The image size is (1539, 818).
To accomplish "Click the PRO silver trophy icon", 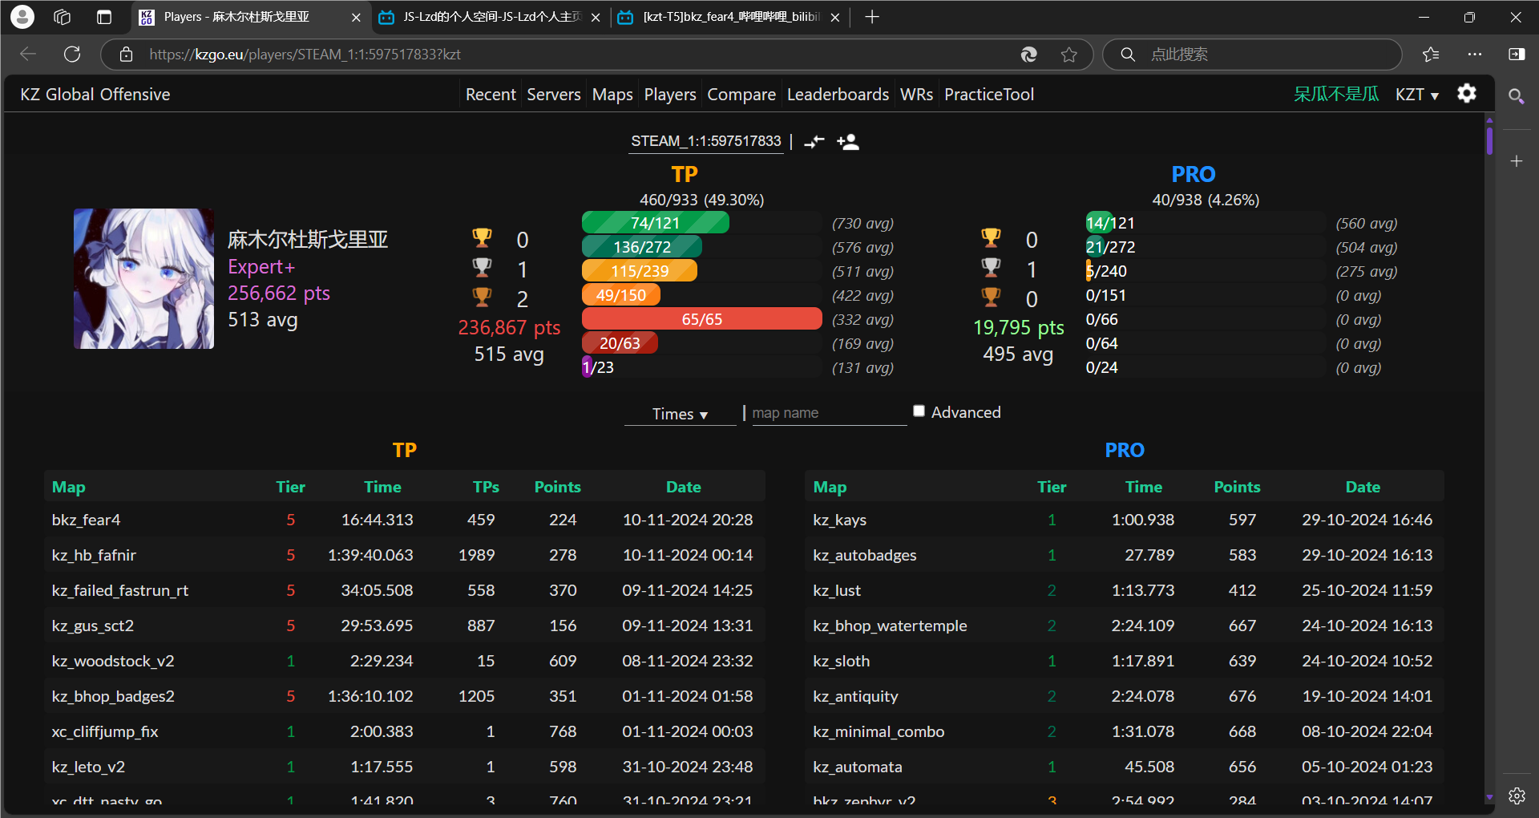I will (x=992, y=267).
